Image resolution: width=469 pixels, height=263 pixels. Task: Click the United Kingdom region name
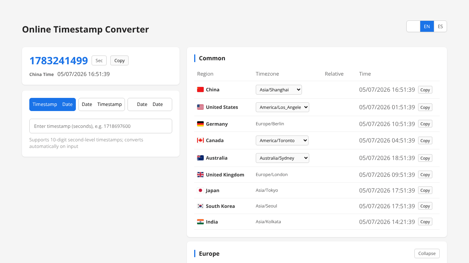coord(225,175)
